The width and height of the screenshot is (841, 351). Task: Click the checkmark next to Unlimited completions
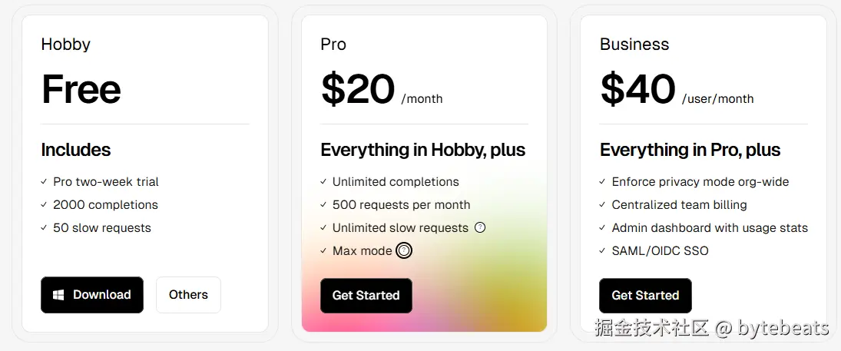(x=323, y=182)
